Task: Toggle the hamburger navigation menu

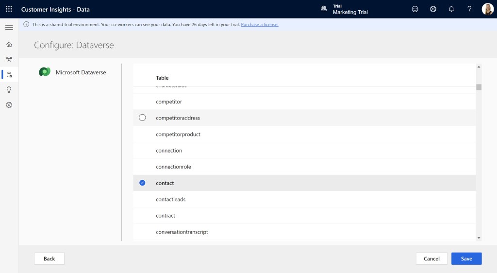Action: coord(9,28)
